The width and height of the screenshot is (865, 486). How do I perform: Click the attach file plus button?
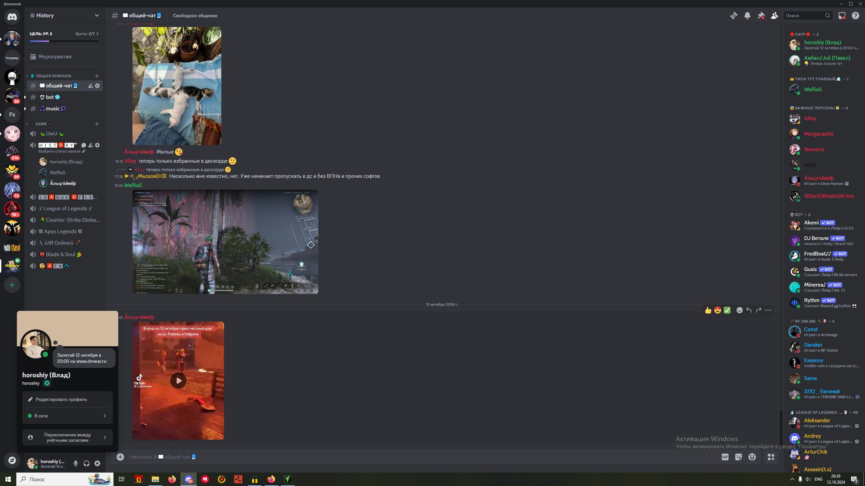(x=120, y=457)
